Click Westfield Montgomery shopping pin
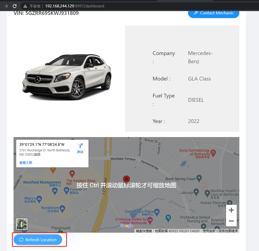 pyautogui.click(x=55, y=191)
